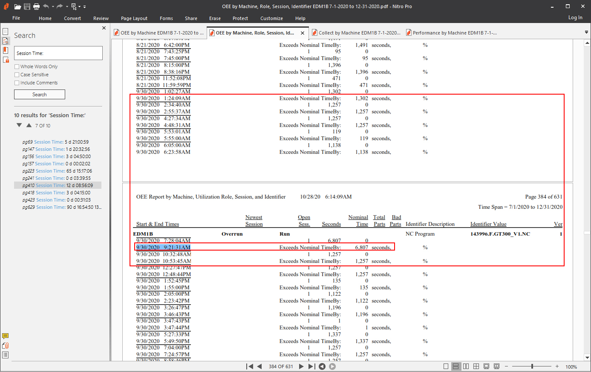Image resolution: width=591 pixels, height=372 pixels.
Task: Enable the Include Comments checkbox
Action: (x=17, y=83)
